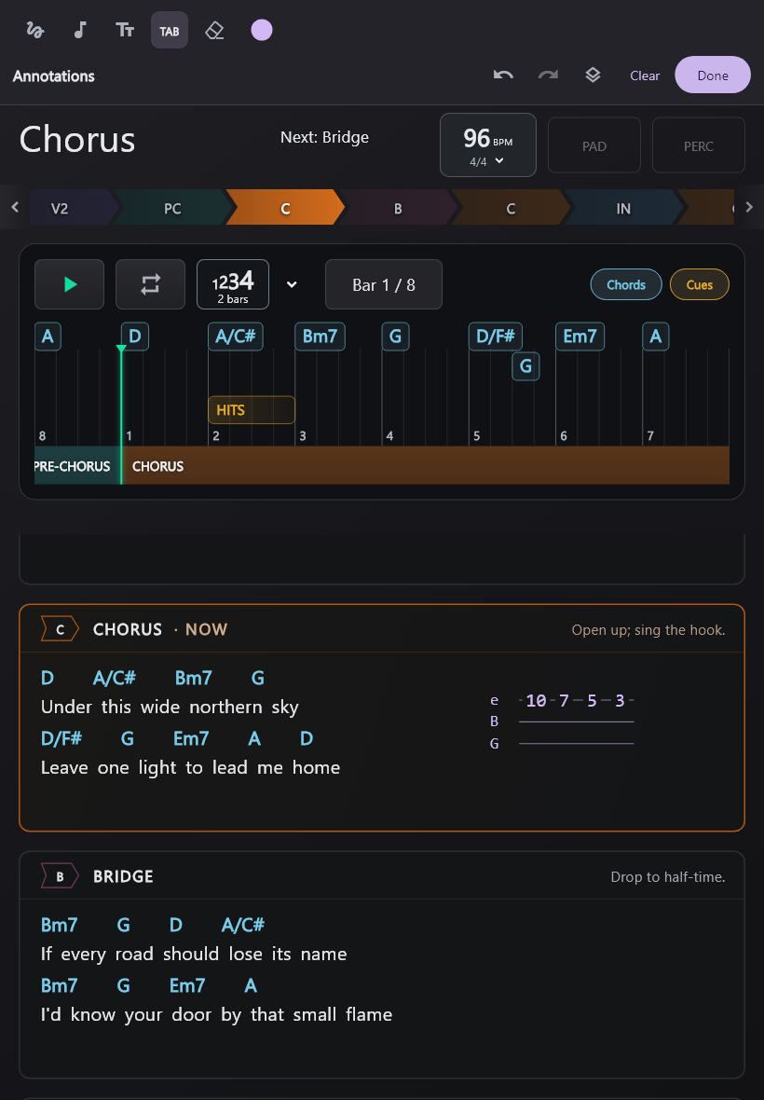Screen dimensions: 764x1100
Task: Select the Em7 chord marker on the timeline
Action: (580, 336)
